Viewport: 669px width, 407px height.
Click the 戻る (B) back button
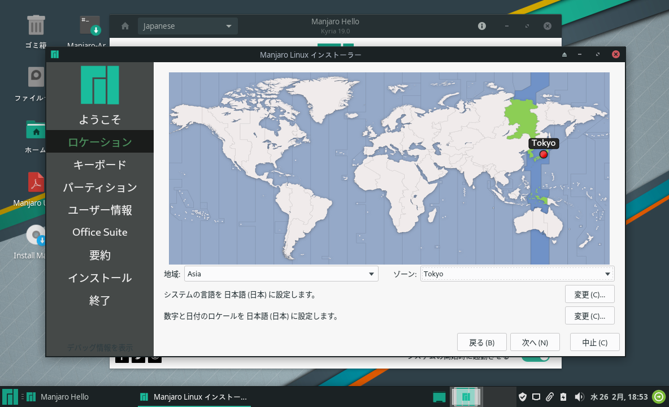(x=482, y=342)
